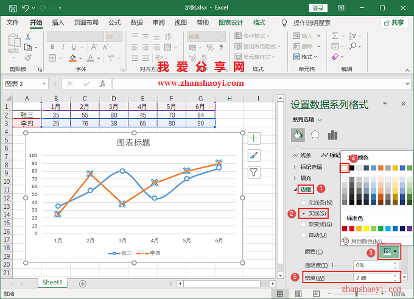This screenshot has width=414, height=299.
Task: Click the Chart Filters funnel button
Action: click(x=254, y=172)
